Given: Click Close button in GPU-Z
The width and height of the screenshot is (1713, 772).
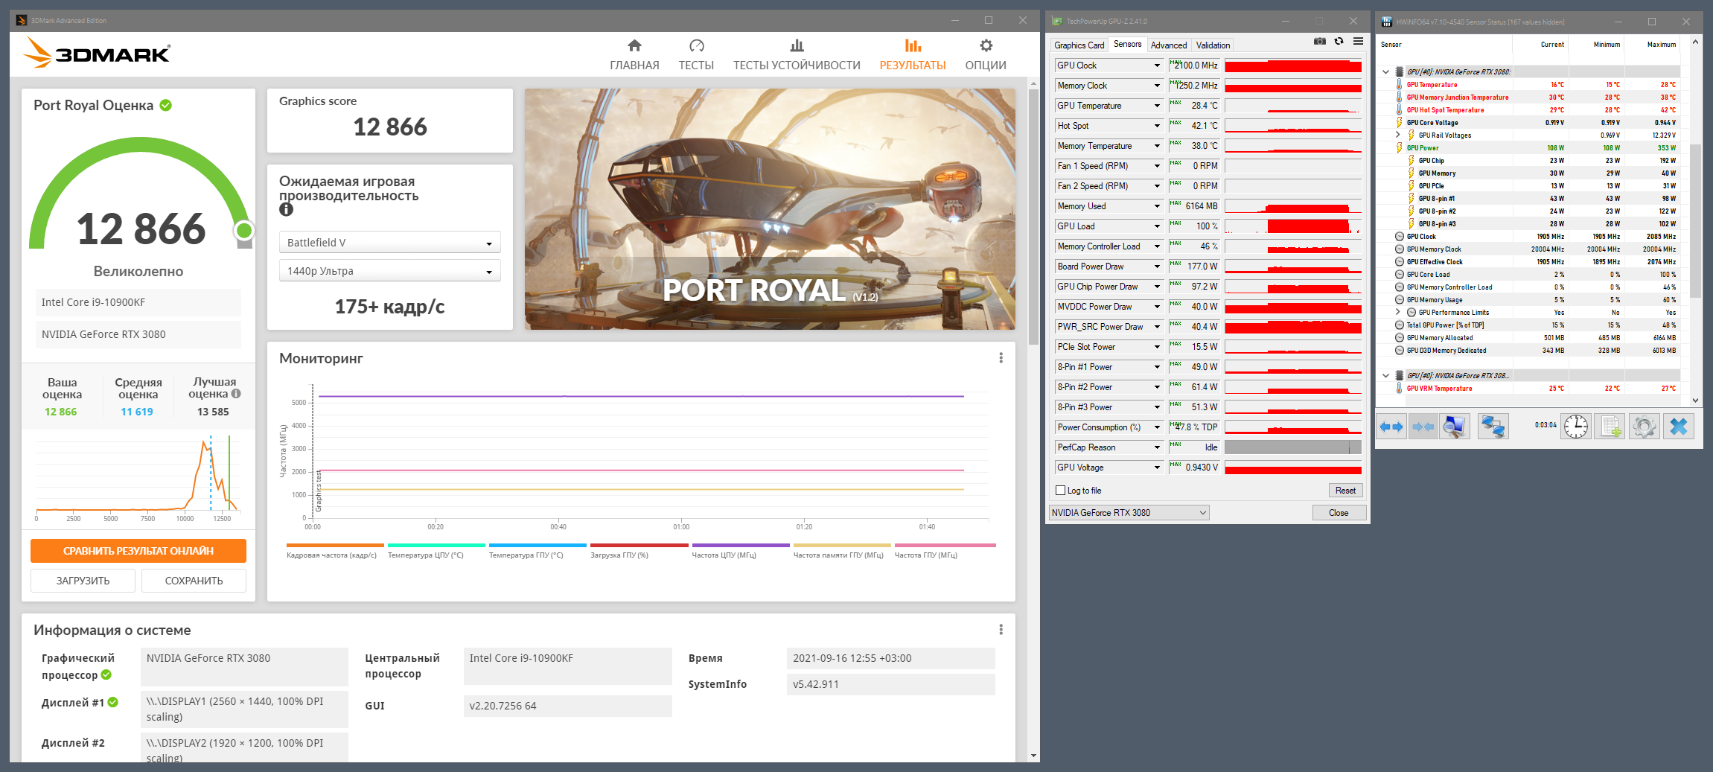Looking at the screenshot, I should coord(1339,513).
